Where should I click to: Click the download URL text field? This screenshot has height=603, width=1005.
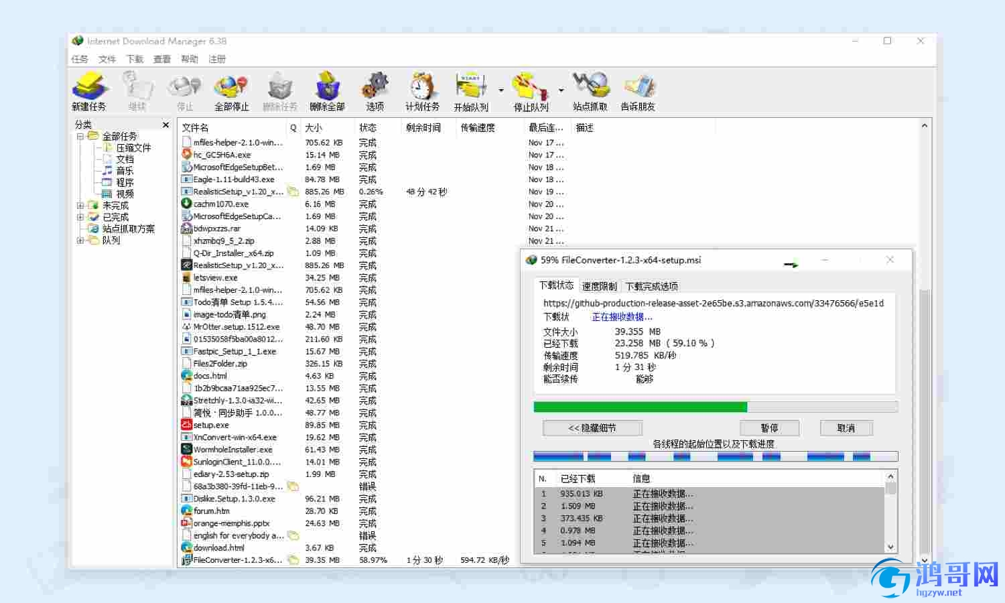(x=714, y=304)
